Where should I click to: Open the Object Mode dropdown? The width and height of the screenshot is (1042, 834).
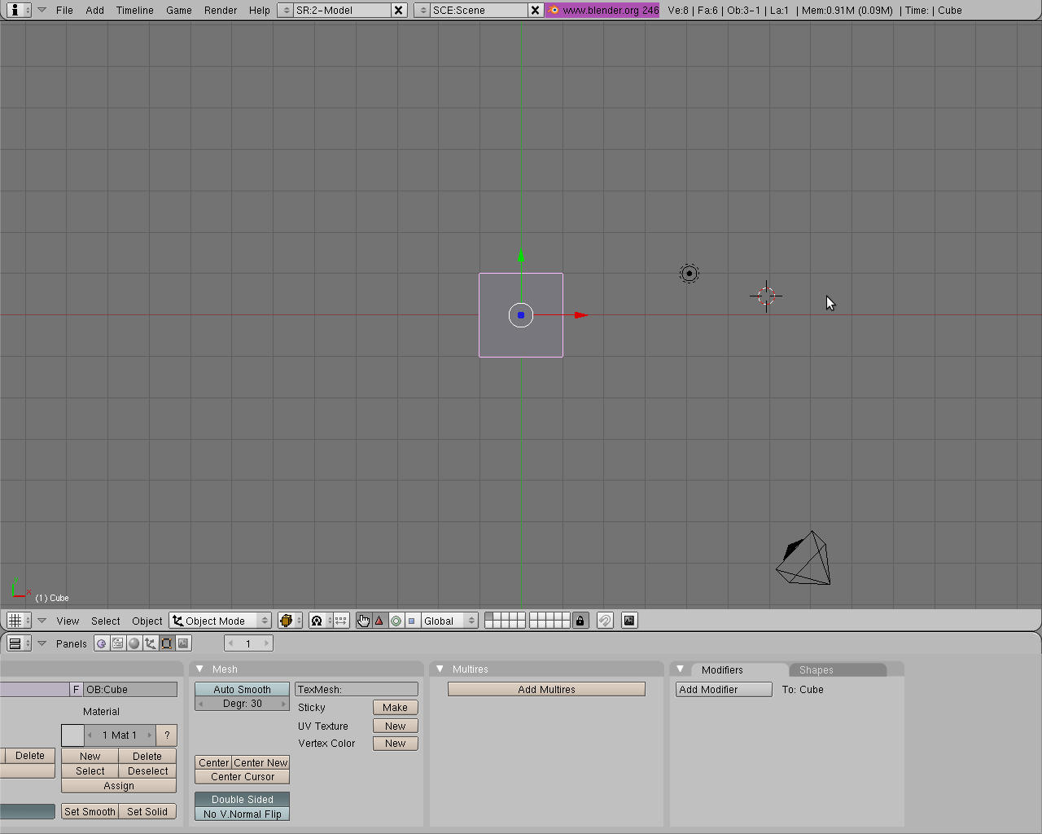coord(220,621)
